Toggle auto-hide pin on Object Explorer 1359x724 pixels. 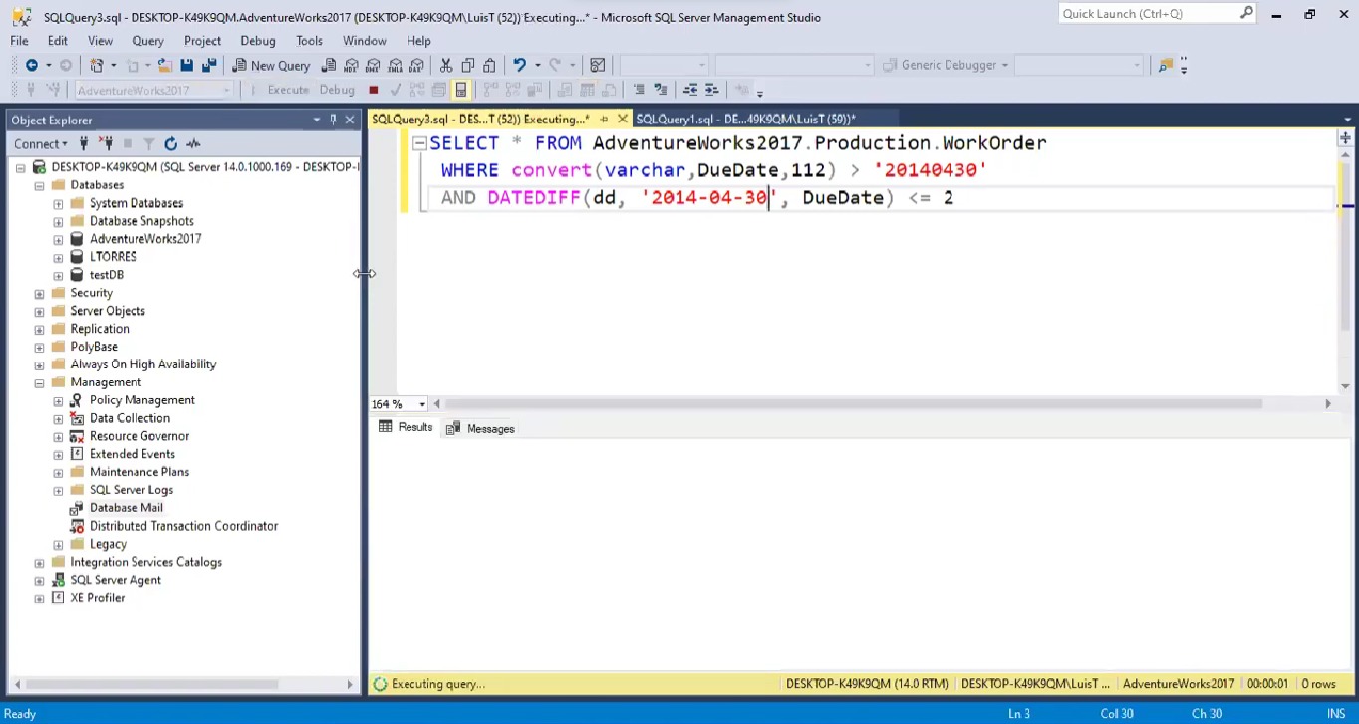click(333, 120)
